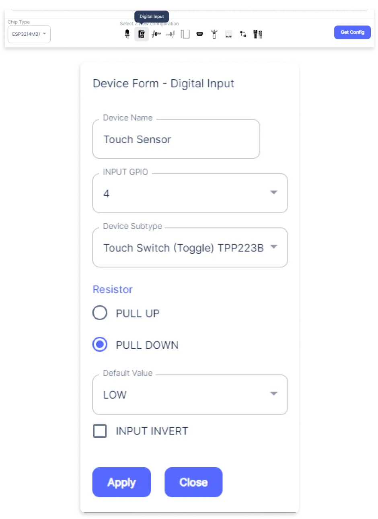Viewport: 378px width, 519px height.
Task: Change Chip Type ESP32(4MB) selector
Action: (x=29, y=34)
